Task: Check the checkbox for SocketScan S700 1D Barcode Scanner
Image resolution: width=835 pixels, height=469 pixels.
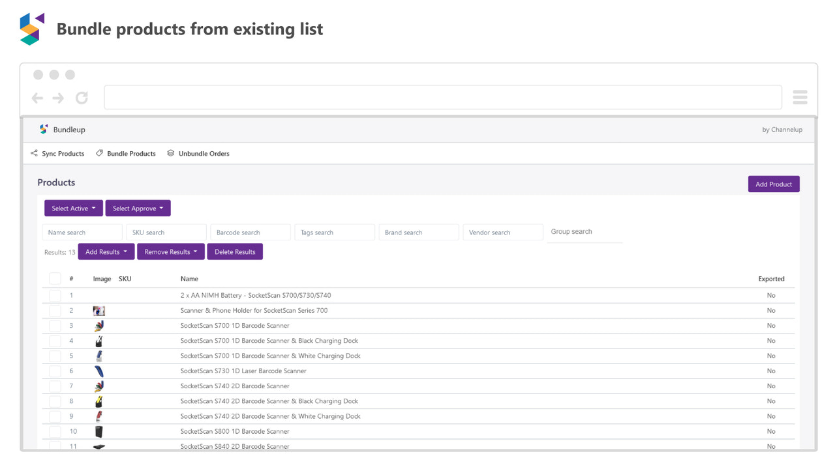Action: click(55, 325)
